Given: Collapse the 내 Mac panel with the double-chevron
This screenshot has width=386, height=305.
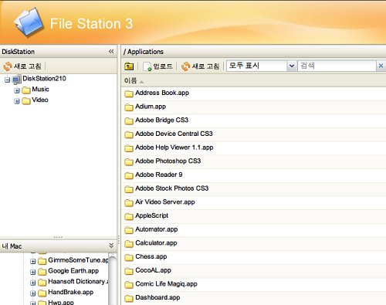Looking at the screenshot, I should pos(111,246).
